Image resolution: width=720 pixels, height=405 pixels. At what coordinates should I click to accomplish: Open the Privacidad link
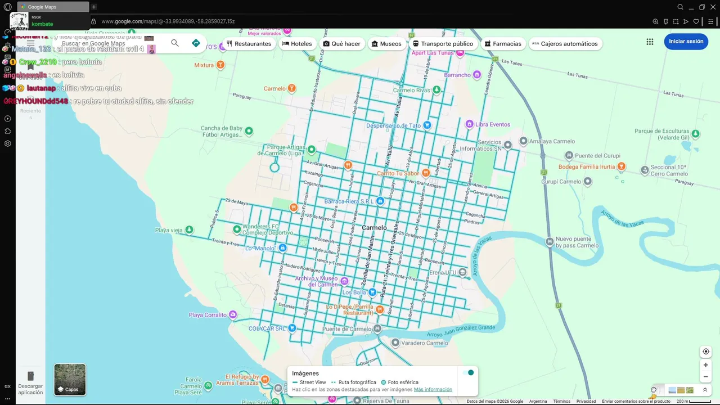(x=586, y=401)
